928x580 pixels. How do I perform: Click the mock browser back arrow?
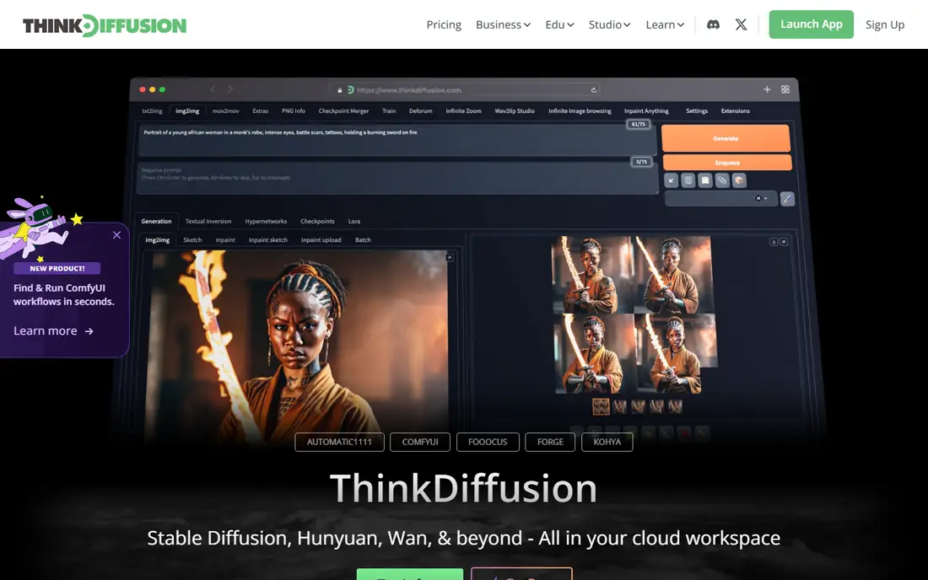[213, 89]
